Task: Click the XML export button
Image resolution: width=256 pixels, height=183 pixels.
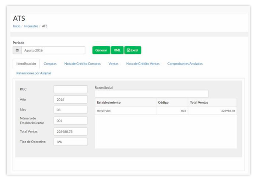Action: pos(117,50)
